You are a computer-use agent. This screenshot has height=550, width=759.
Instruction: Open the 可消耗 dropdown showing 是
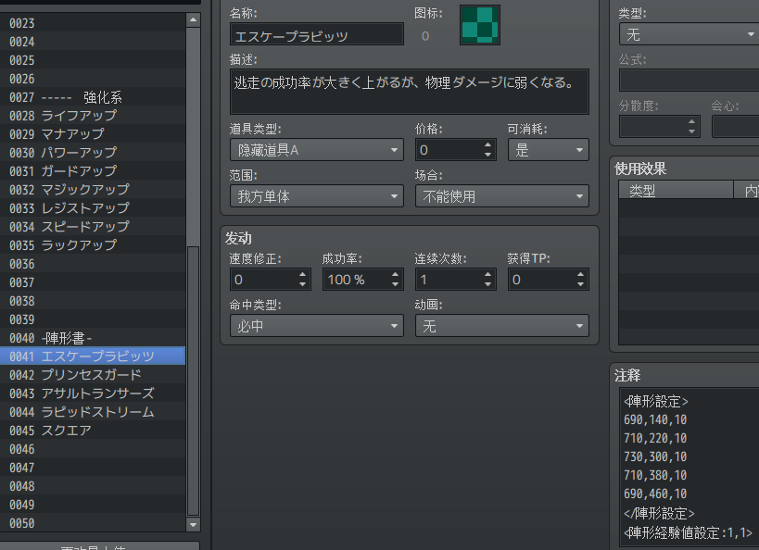click(548, 150)
